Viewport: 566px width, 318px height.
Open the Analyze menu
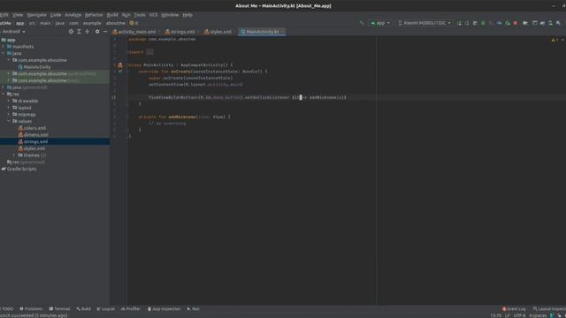click(73, 15)
